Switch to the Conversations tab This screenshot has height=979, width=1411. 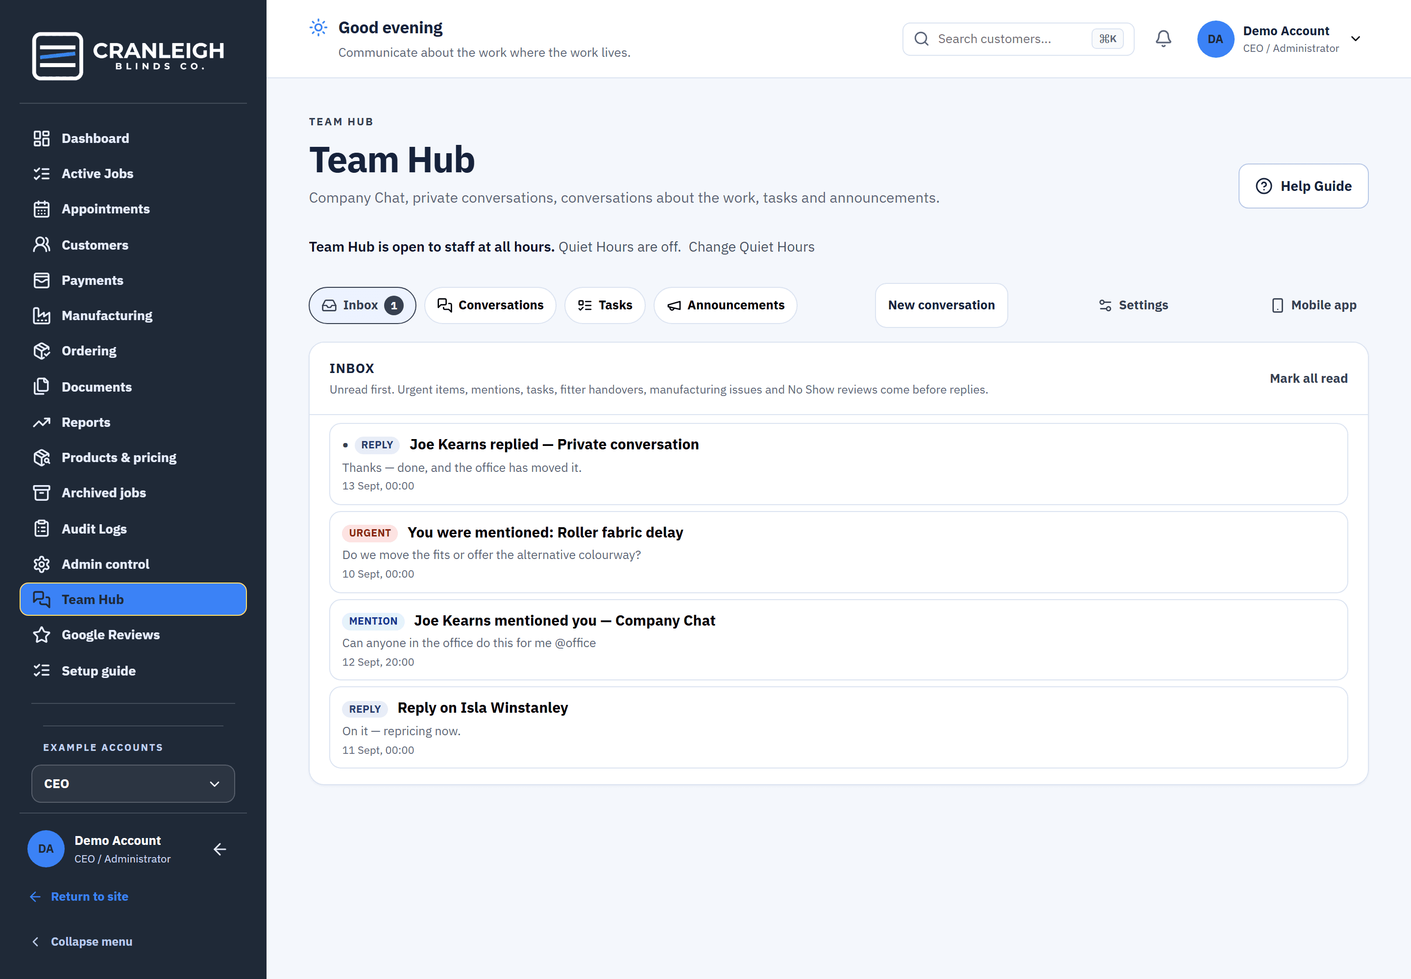(490, 305)
